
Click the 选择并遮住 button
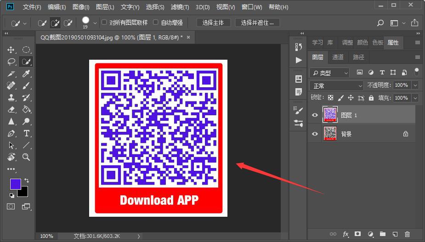[257, 23]
